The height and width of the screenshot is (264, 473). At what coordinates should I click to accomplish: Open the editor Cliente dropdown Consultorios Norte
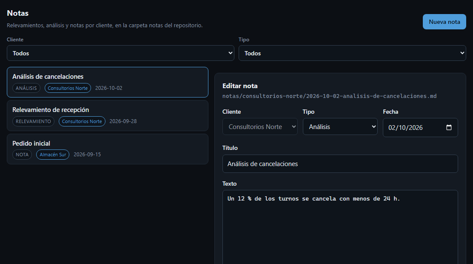click(x=260, y=126)
